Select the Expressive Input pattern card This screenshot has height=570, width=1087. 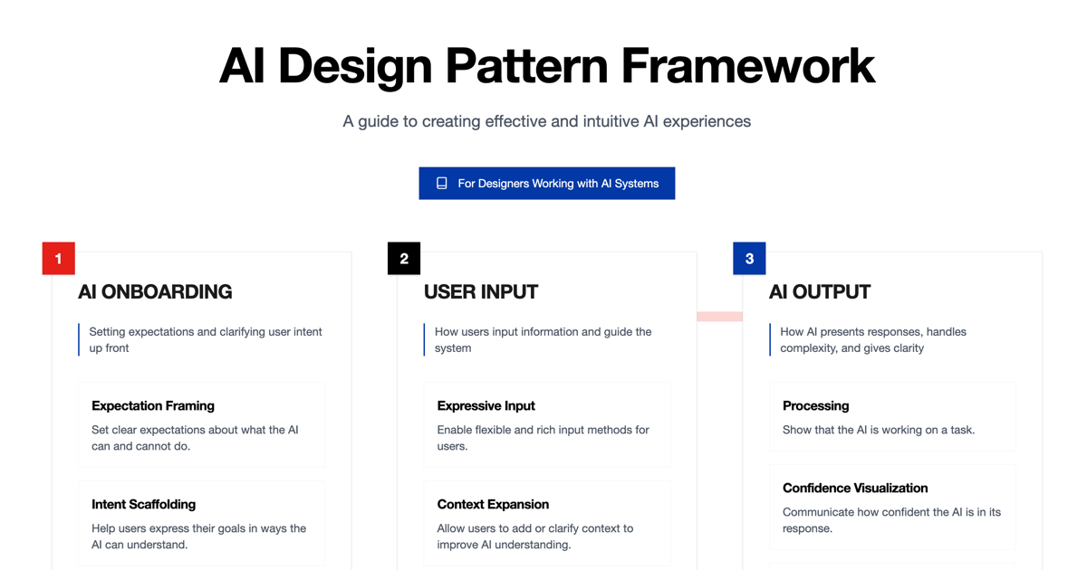click(x=546, y=425)
